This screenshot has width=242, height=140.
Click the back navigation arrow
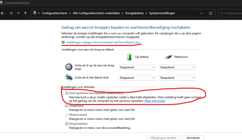pyautogui.click(x=3, y=13)
